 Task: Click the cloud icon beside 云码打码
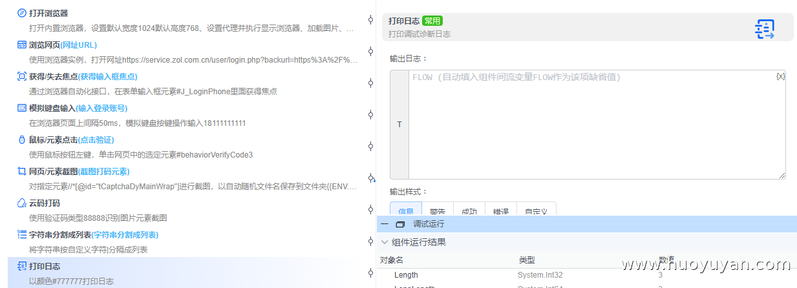coord(22,203)
